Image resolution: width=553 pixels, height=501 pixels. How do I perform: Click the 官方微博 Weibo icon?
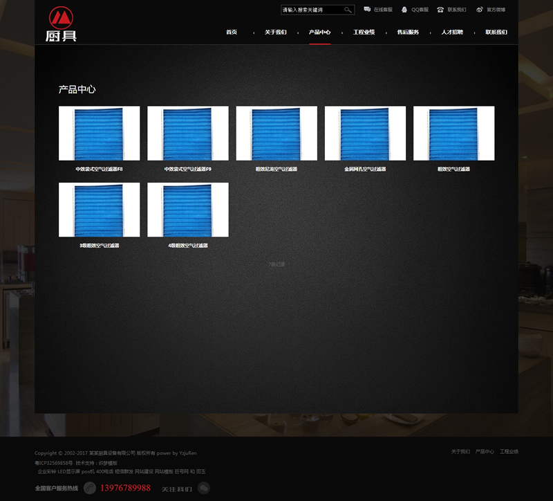click(x=480, y=10)
